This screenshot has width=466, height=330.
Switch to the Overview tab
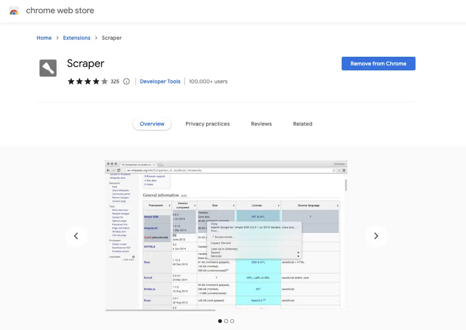[x=152, y=124]
